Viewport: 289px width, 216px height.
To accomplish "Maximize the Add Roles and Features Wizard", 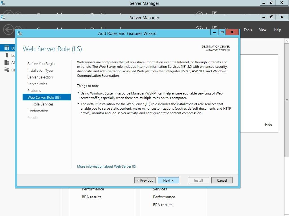I will [222, 32].
